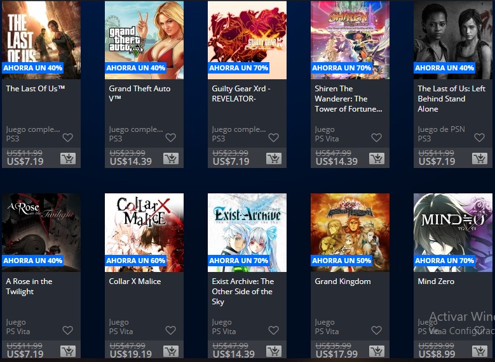
Task: Add A Rose in the Twilight to cart
Action: [x=68, y=351]
